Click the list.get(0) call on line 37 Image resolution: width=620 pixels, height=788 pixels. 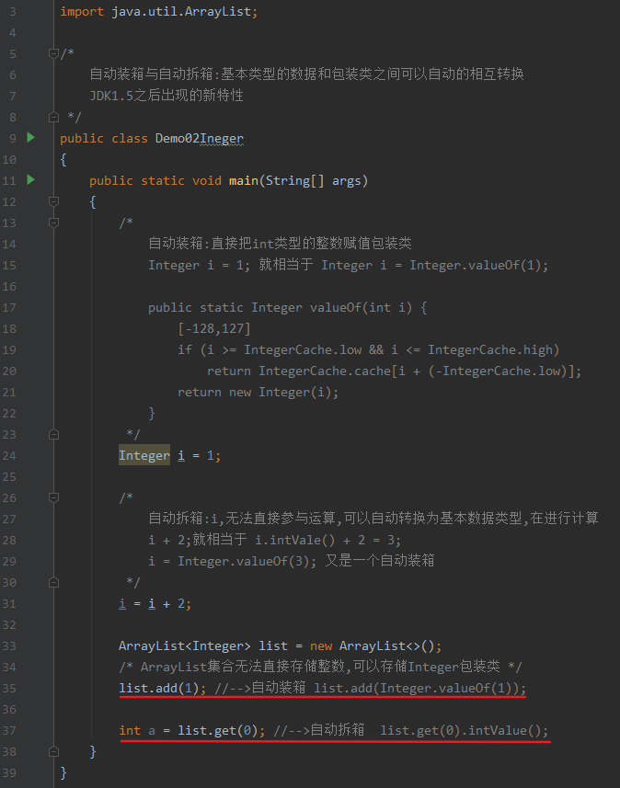218,730
